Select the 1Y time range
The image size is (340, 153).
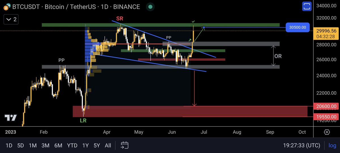(85, 146)
